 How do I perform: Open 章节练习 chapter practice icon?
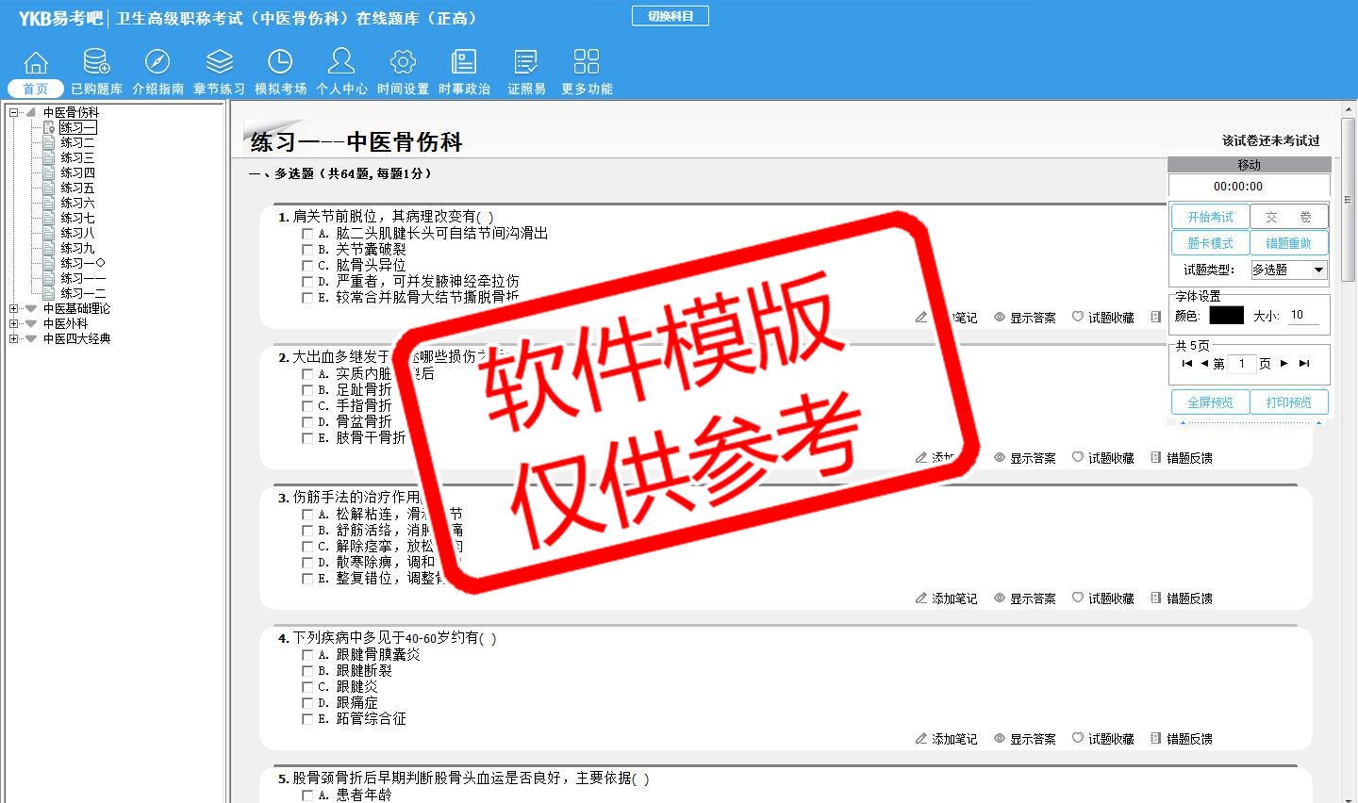click(219, 62)
